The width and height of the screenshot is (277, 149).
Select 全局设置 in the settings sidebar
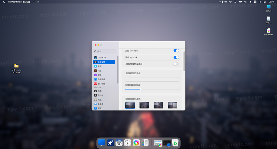pyautogui.click(x=104, y=62)
